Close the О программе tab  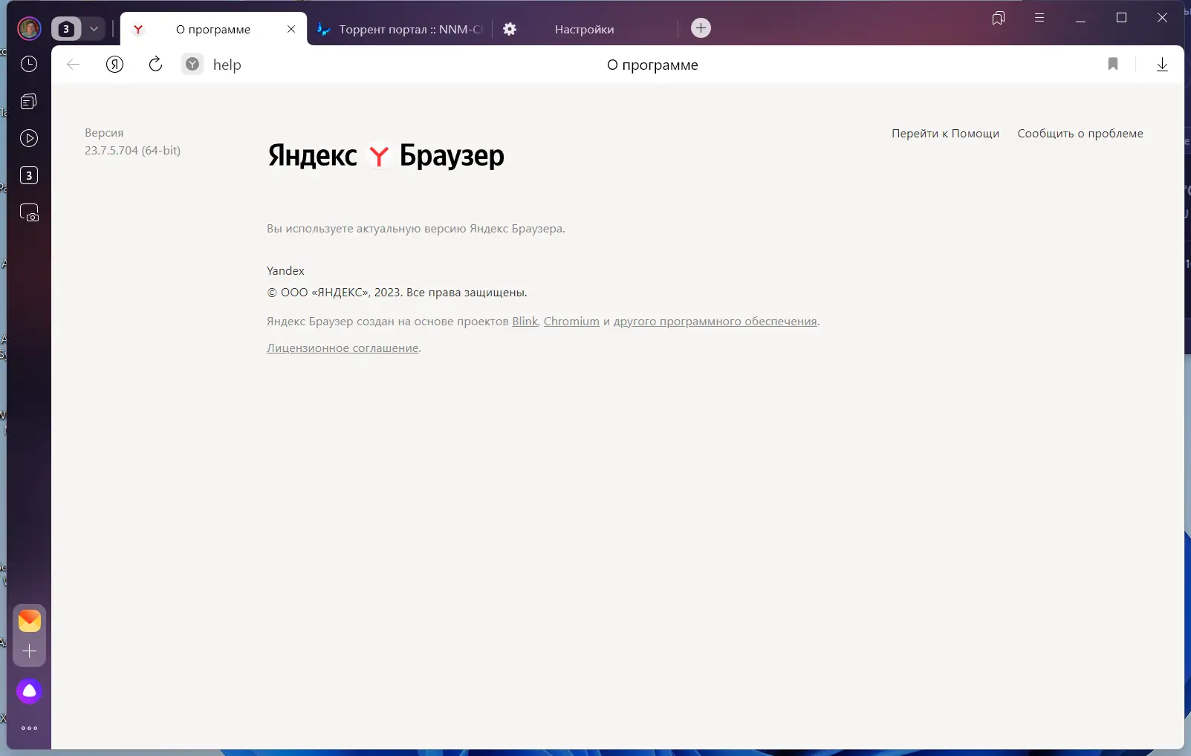click(291, 29)
